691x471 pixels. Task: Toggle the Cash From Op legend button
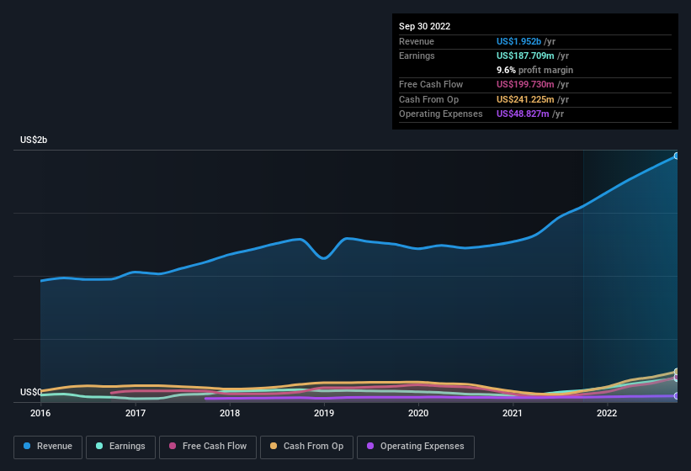pos(306,447)
